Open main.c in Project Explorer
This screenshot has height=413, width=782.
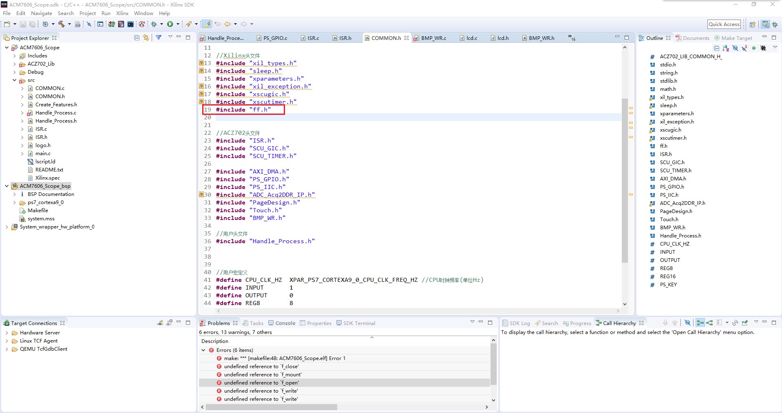43,154
